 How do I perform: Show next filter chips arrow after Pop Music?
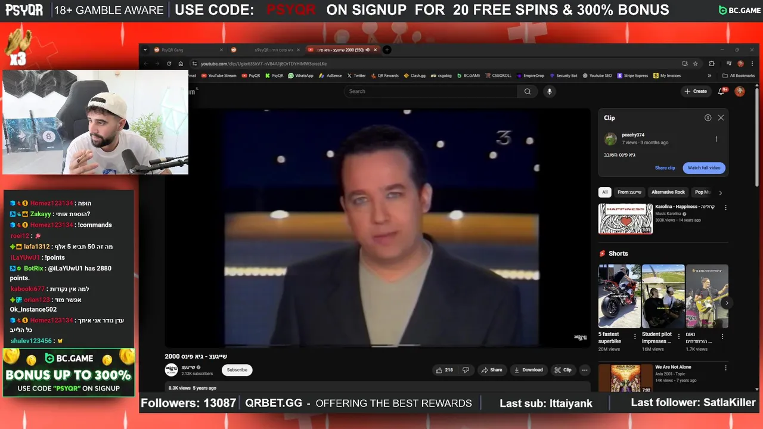pyautogui.click(x=720, y=192)
